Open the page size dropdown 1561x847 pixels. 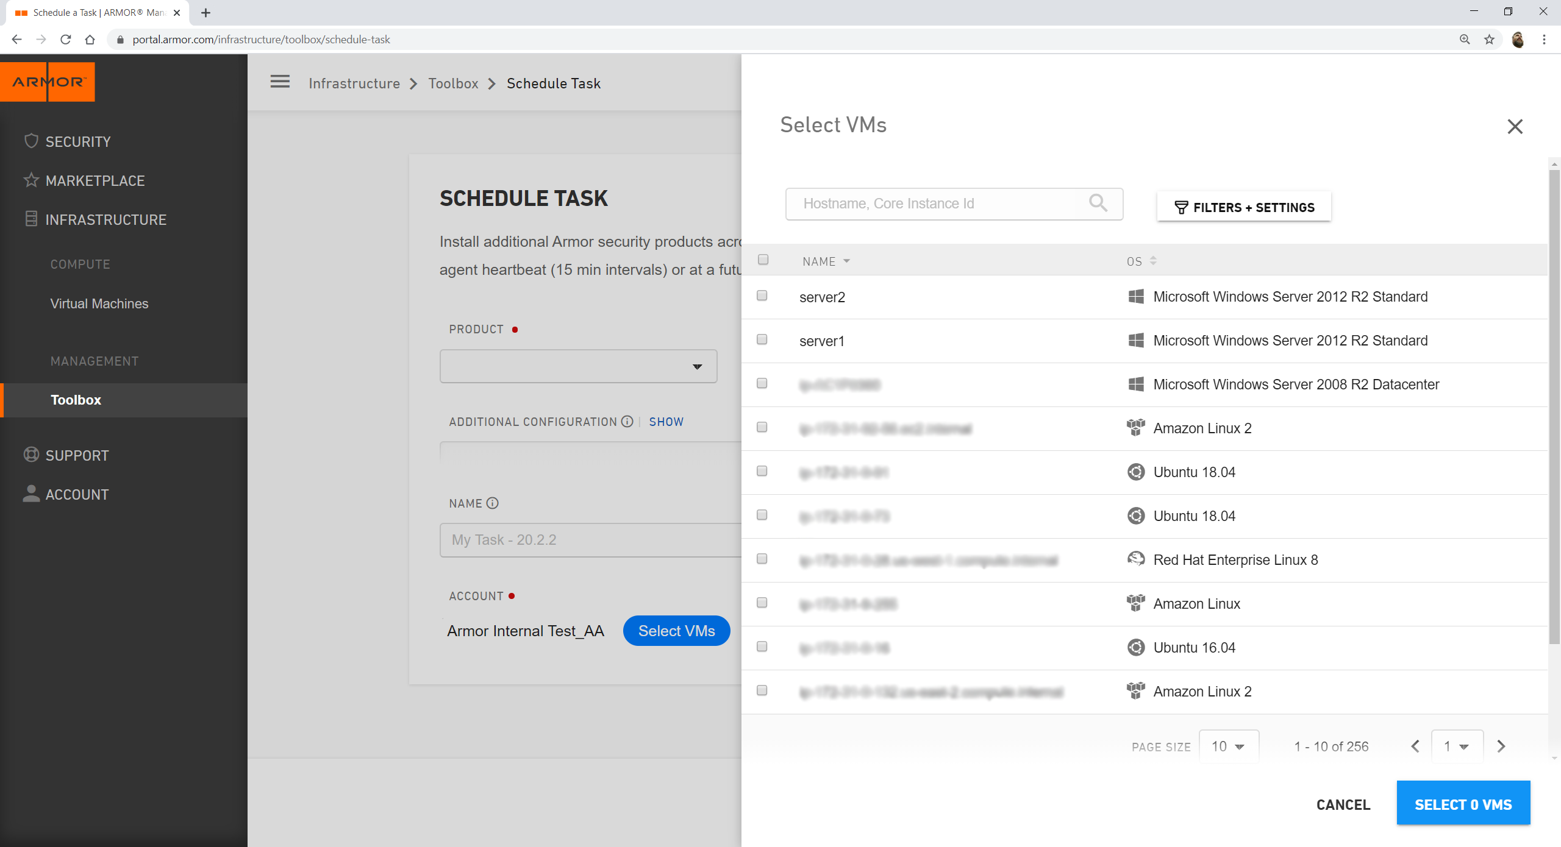tap(1228, 746)
